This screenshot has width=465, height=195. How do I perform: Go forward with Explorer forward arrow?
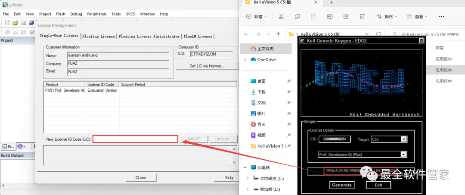pos(258,34)
